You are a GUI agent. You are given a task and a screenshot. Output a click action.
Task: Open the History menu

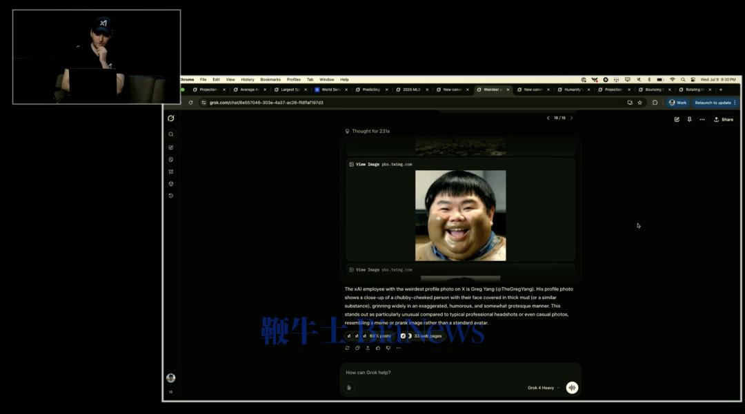pos(248,80)
